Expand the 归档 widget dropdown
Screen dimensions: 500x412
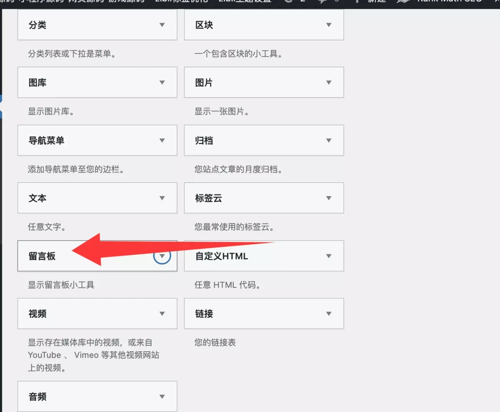click(x=329, y=140)
